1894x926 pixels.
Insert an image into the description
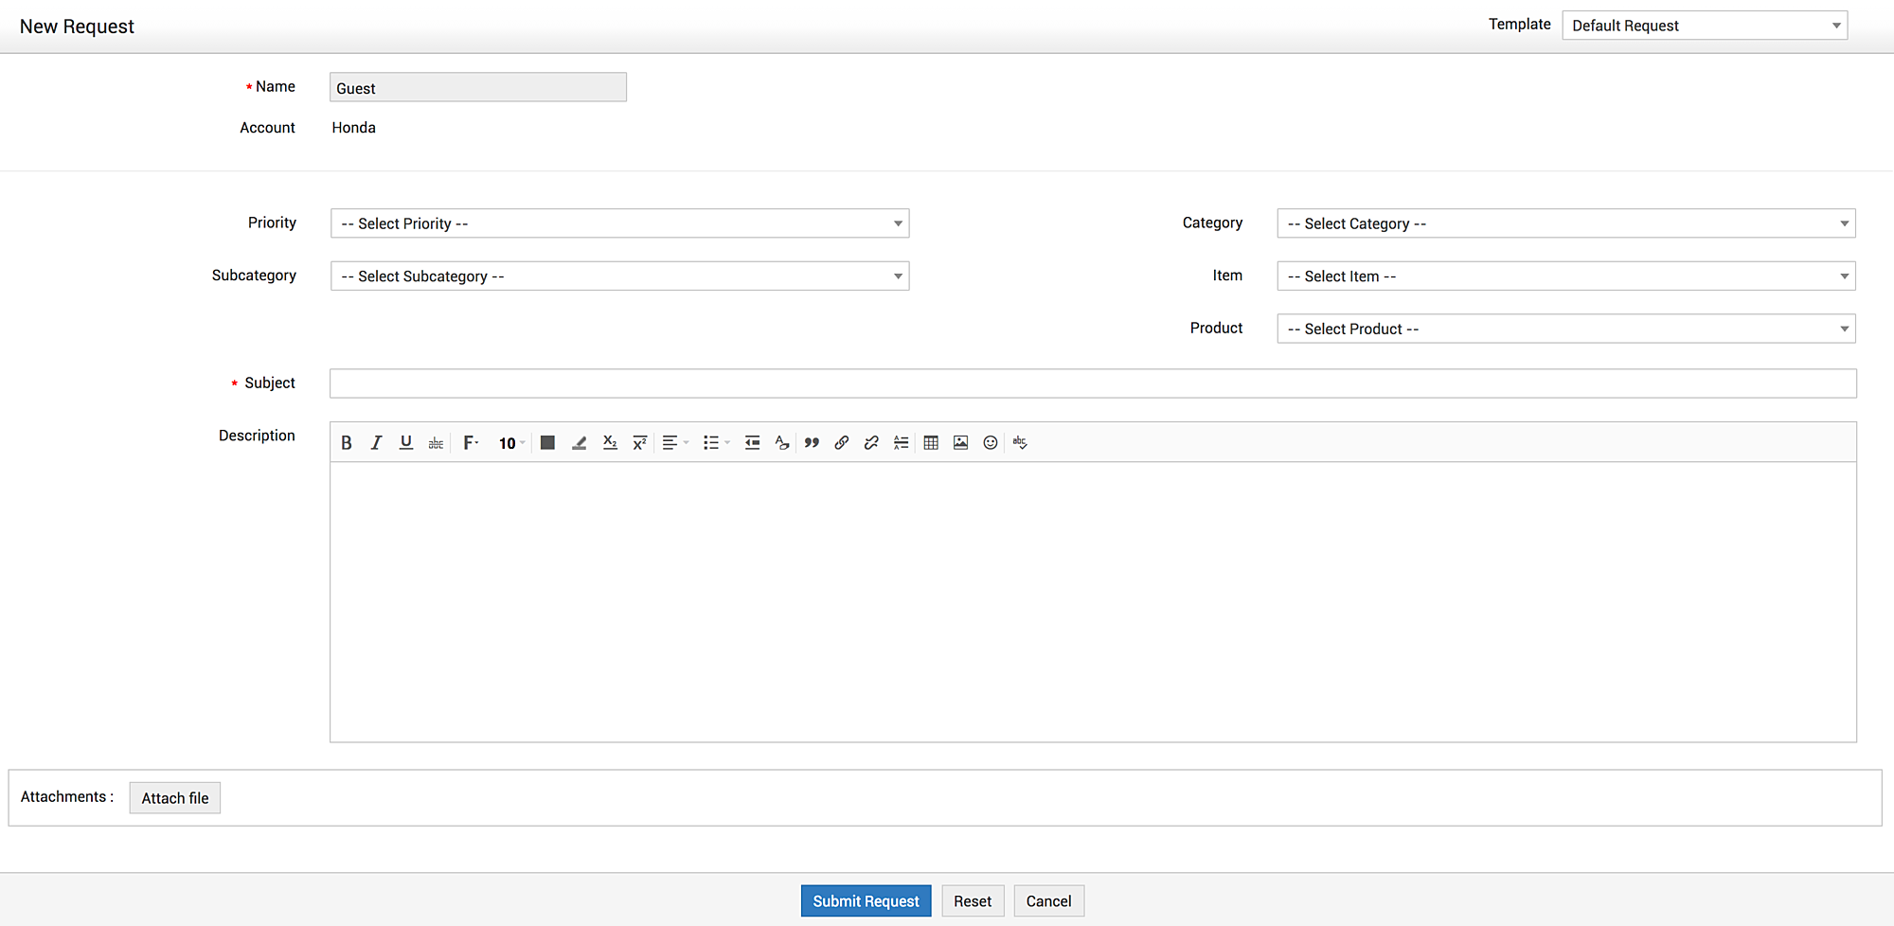coord(960,443)
